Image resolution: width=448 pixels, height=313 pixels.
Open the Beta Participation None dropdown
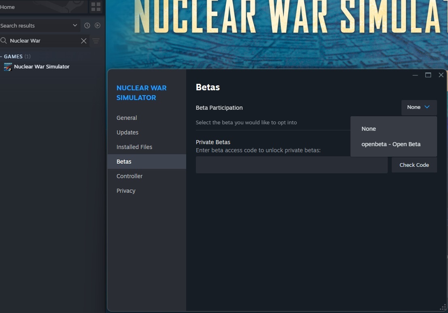pos(419,107)
